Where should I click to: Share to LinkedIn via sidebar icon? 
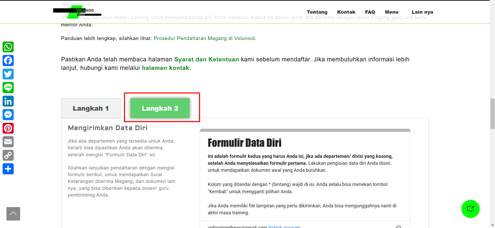pyautogui.click(x=8, y=101)
